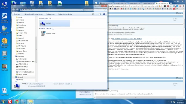Click Add a wireless device
186x104 pixels.
[x=65, y=14]
